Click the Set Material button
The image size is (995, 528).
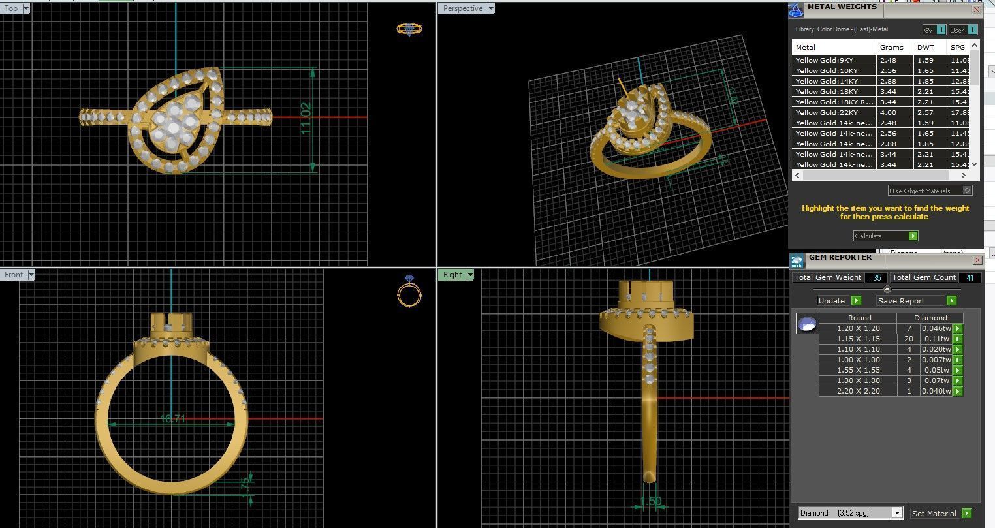[x=935, y=514]
